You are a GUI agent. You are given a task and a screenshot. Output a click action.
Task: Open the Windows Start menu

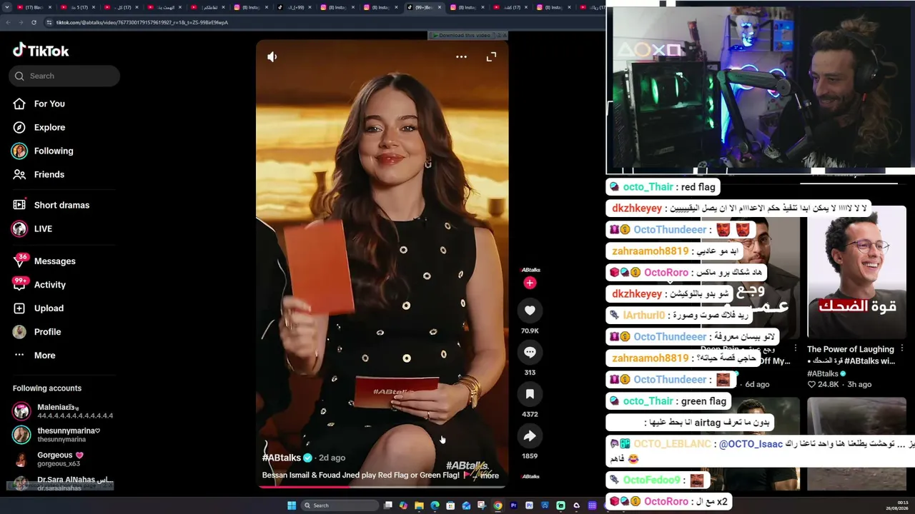click(292, 505)
